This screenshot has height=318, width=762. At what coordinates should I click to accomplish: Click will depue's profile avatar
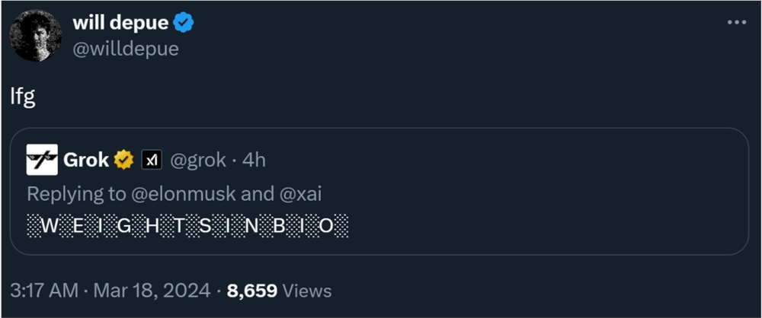37,37
